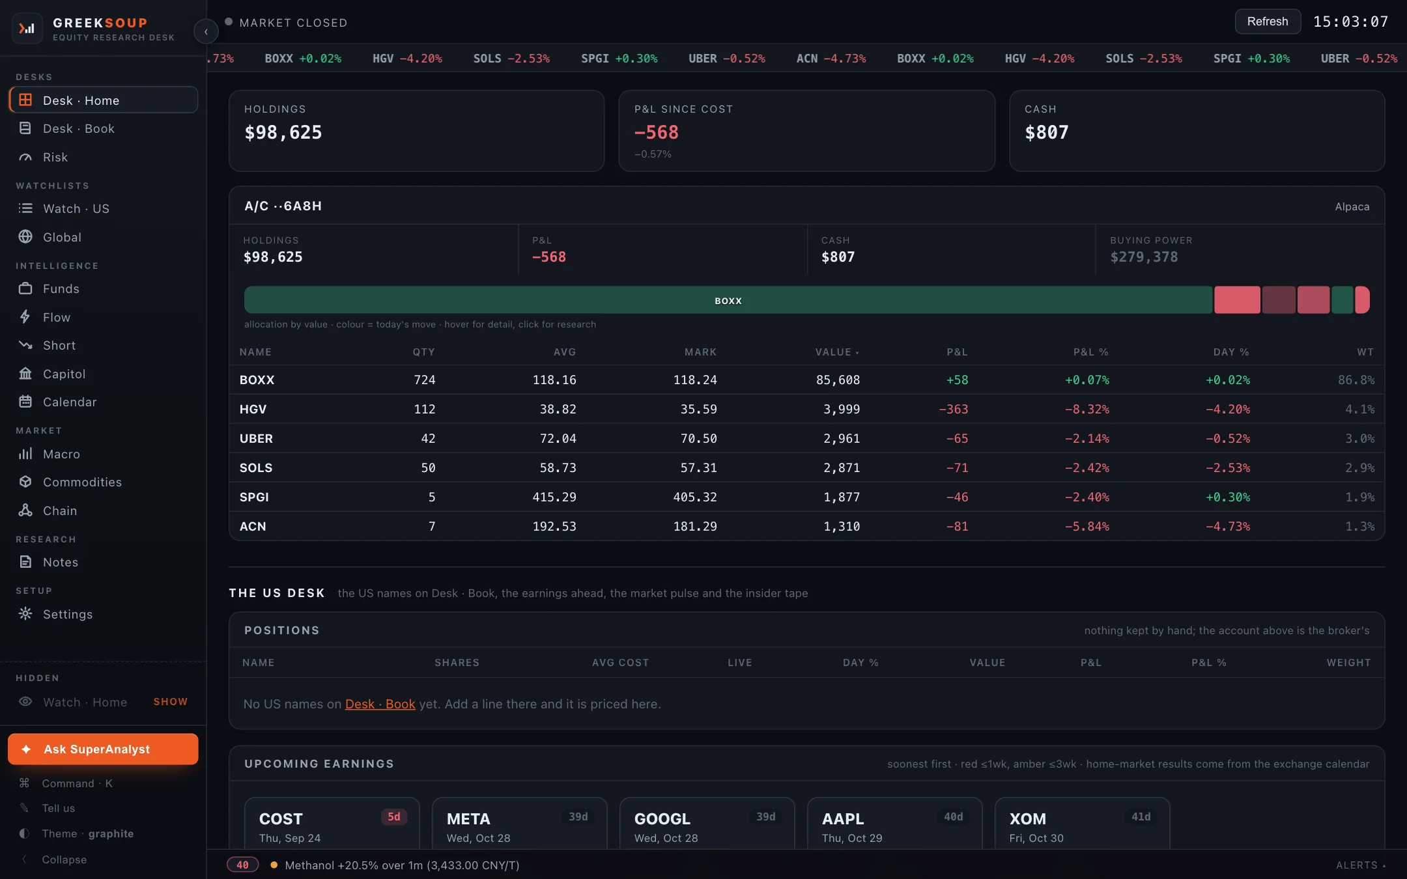The width and height of the screenshot is (1407, 879).
Task: Follow the Desk · Book link
Action: point(380,704)
